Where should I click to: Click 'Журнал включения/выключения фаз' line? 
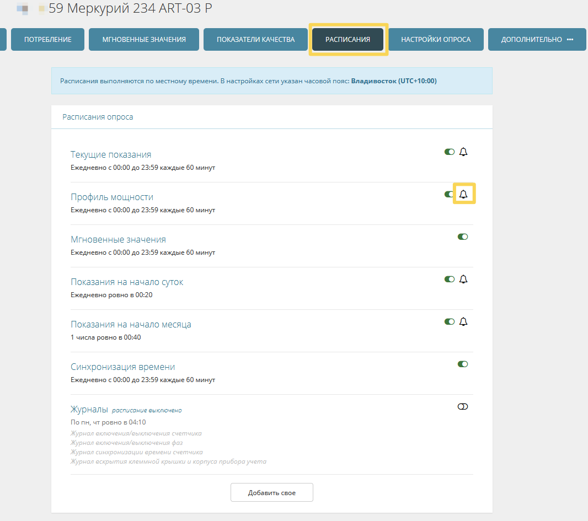[x=126, y=443]
